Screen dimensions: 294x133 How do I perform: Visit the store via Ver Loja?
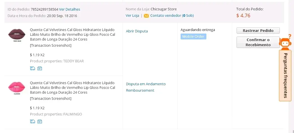132,16
